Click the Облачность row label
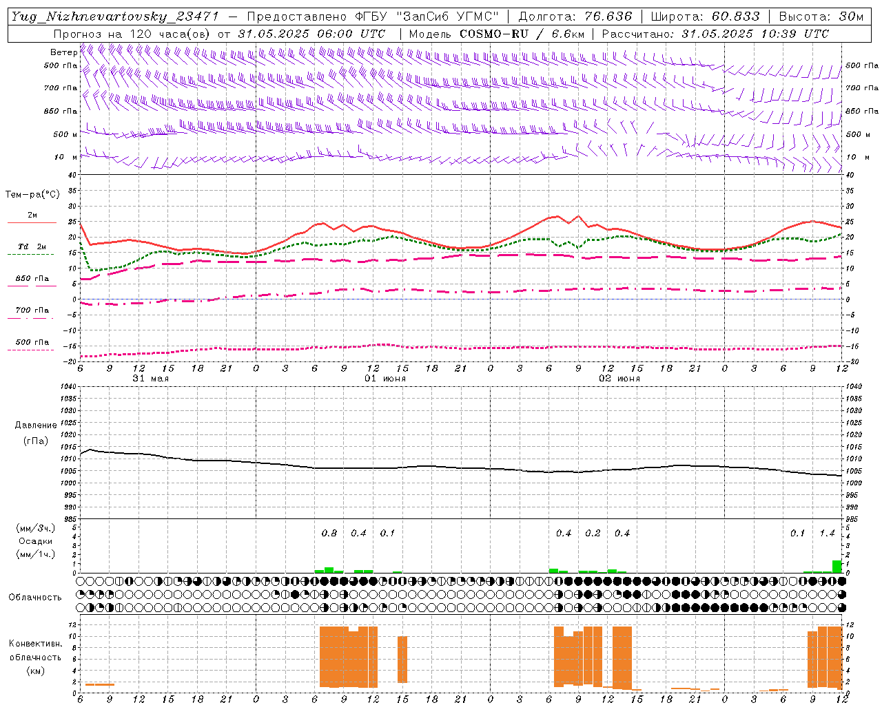 coord(35,597)
